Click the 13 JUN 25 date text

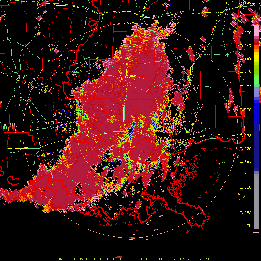point(182,259)
